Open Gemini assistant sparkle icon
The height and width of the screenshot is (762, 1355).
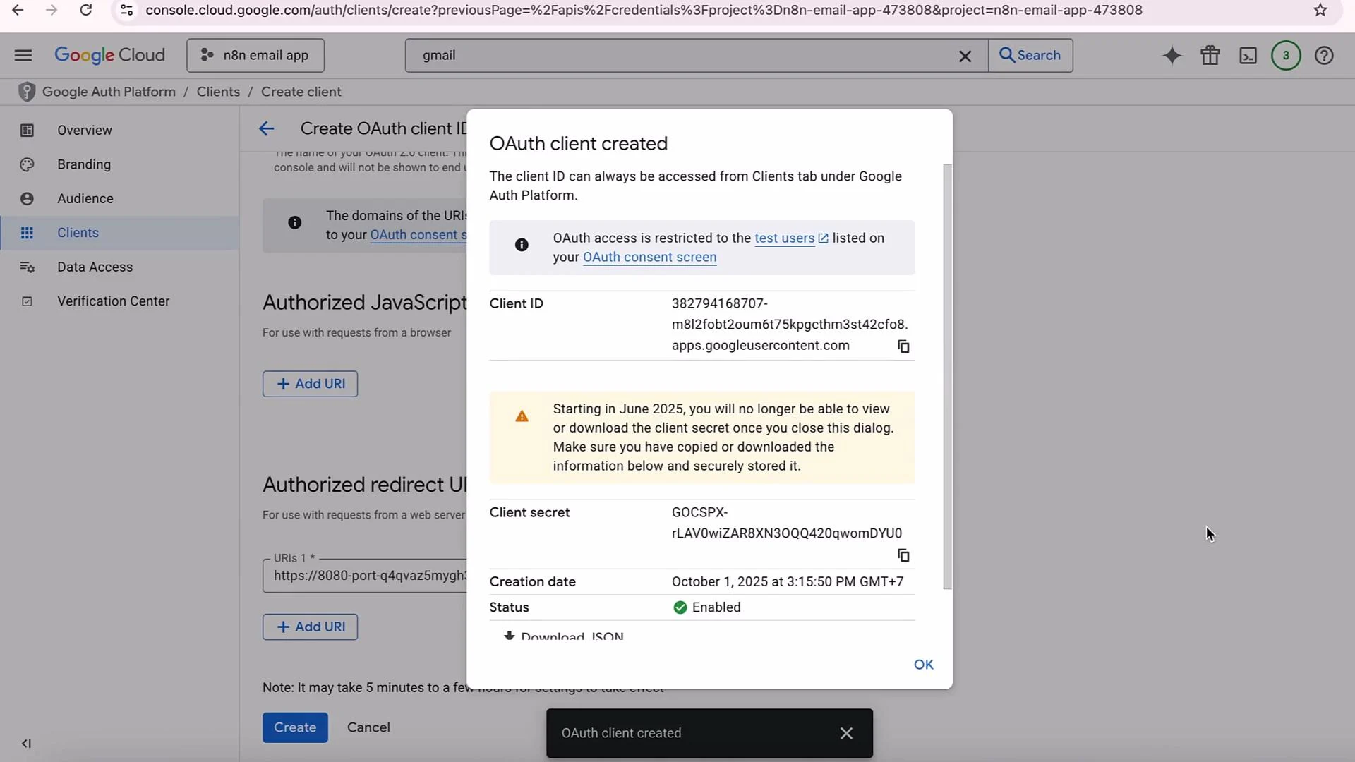(1172, 55)
